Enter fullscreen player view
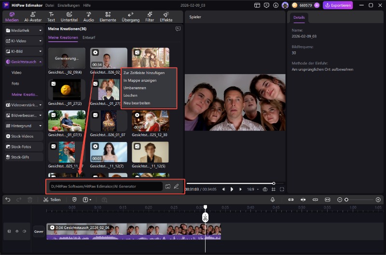This screenshot has width=386, height=255. pyautogui.click(x=282, y=189)
